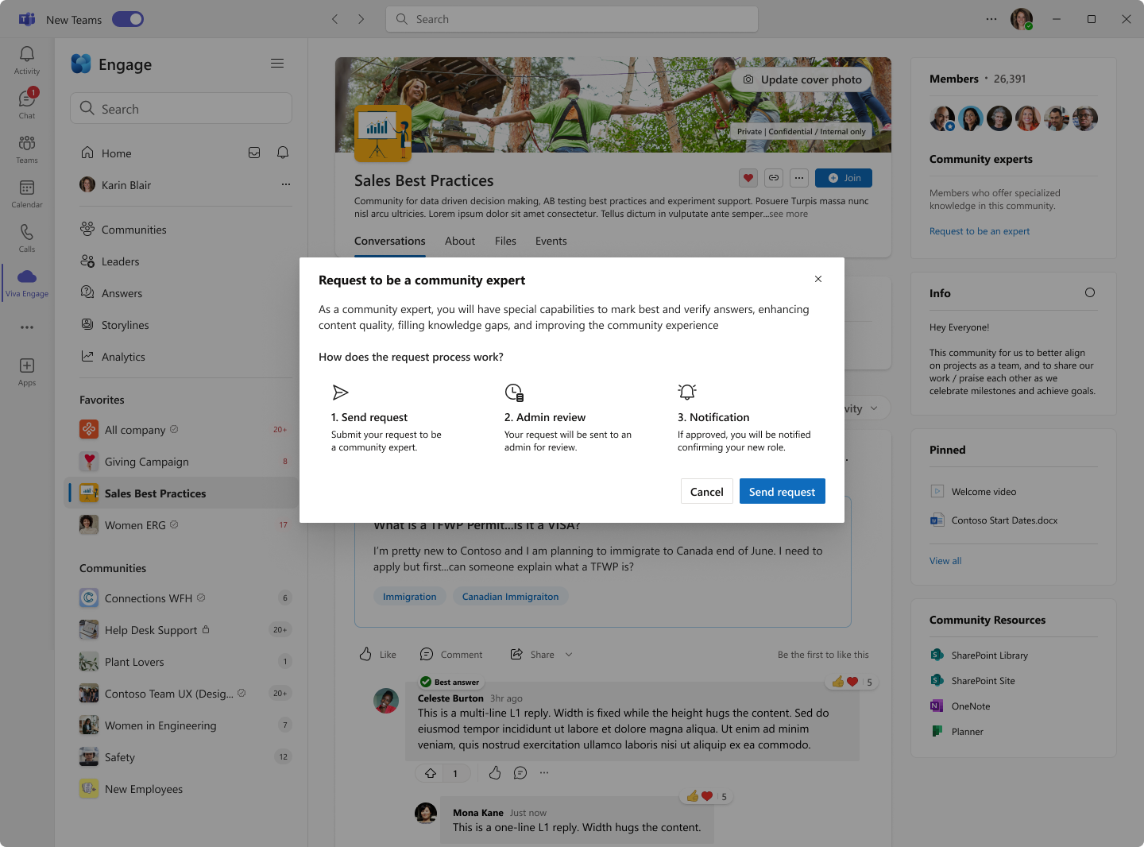Image resolution: width=1144 pixels, height=847 pixels.
Task: Open the Calendar in Teams rail
Action: 27,193
